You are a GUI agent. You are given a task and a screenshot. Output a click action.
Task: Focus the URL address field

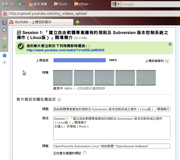point(94,14)
